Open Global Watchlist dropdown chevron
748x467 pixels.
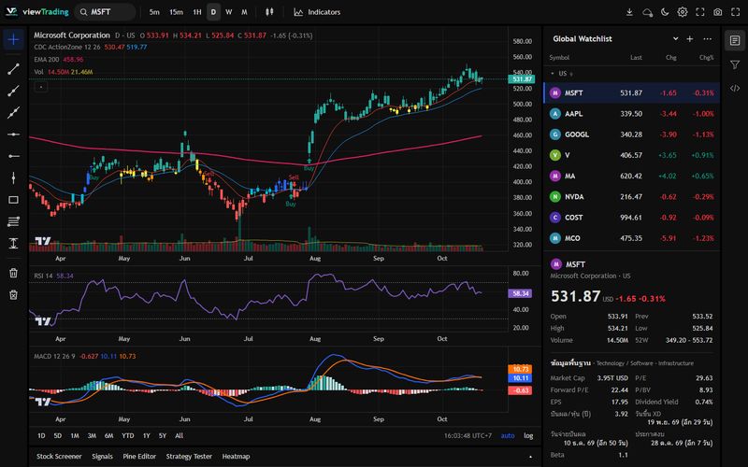tap(675, 38)
